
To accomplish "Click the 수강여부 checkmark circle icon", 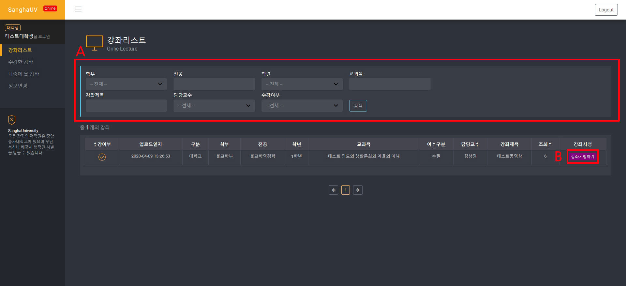I will coord(102,157).
